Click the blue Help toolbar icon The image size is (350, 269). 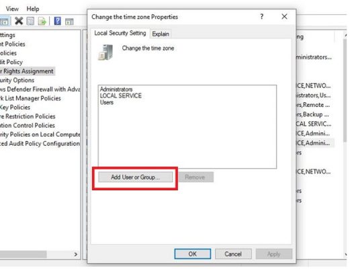click(x=58, y=21)
